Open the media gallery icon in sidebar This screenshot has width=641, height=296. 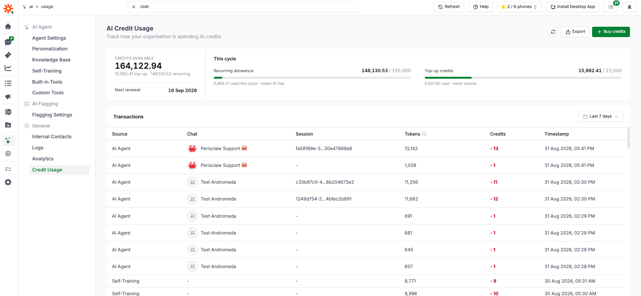pos(8,125)
